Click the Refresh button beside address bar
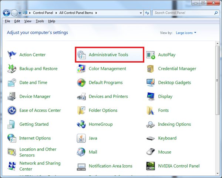Image resolution: width=222 pixels, height=178 pixels. tap(147, 13)
